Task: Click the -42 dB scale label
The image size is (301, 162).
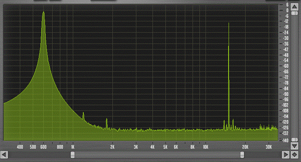Action: click(x=286, y=49)
